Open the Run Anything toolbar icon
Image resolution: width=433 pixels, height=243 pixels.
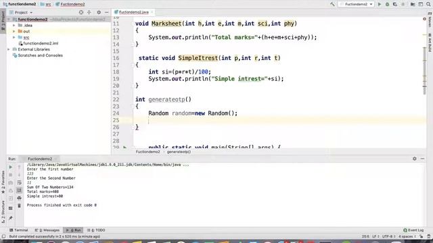click(x=421, y=4)
